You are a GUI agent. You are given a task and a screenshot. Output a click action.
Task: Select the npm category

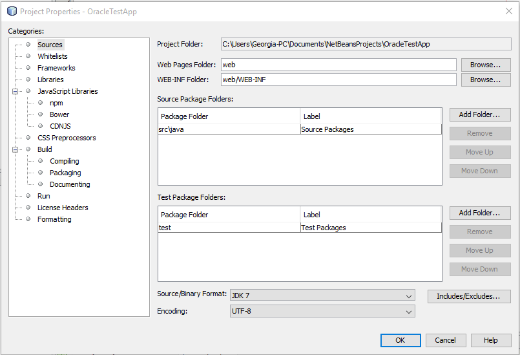[56, 103]
